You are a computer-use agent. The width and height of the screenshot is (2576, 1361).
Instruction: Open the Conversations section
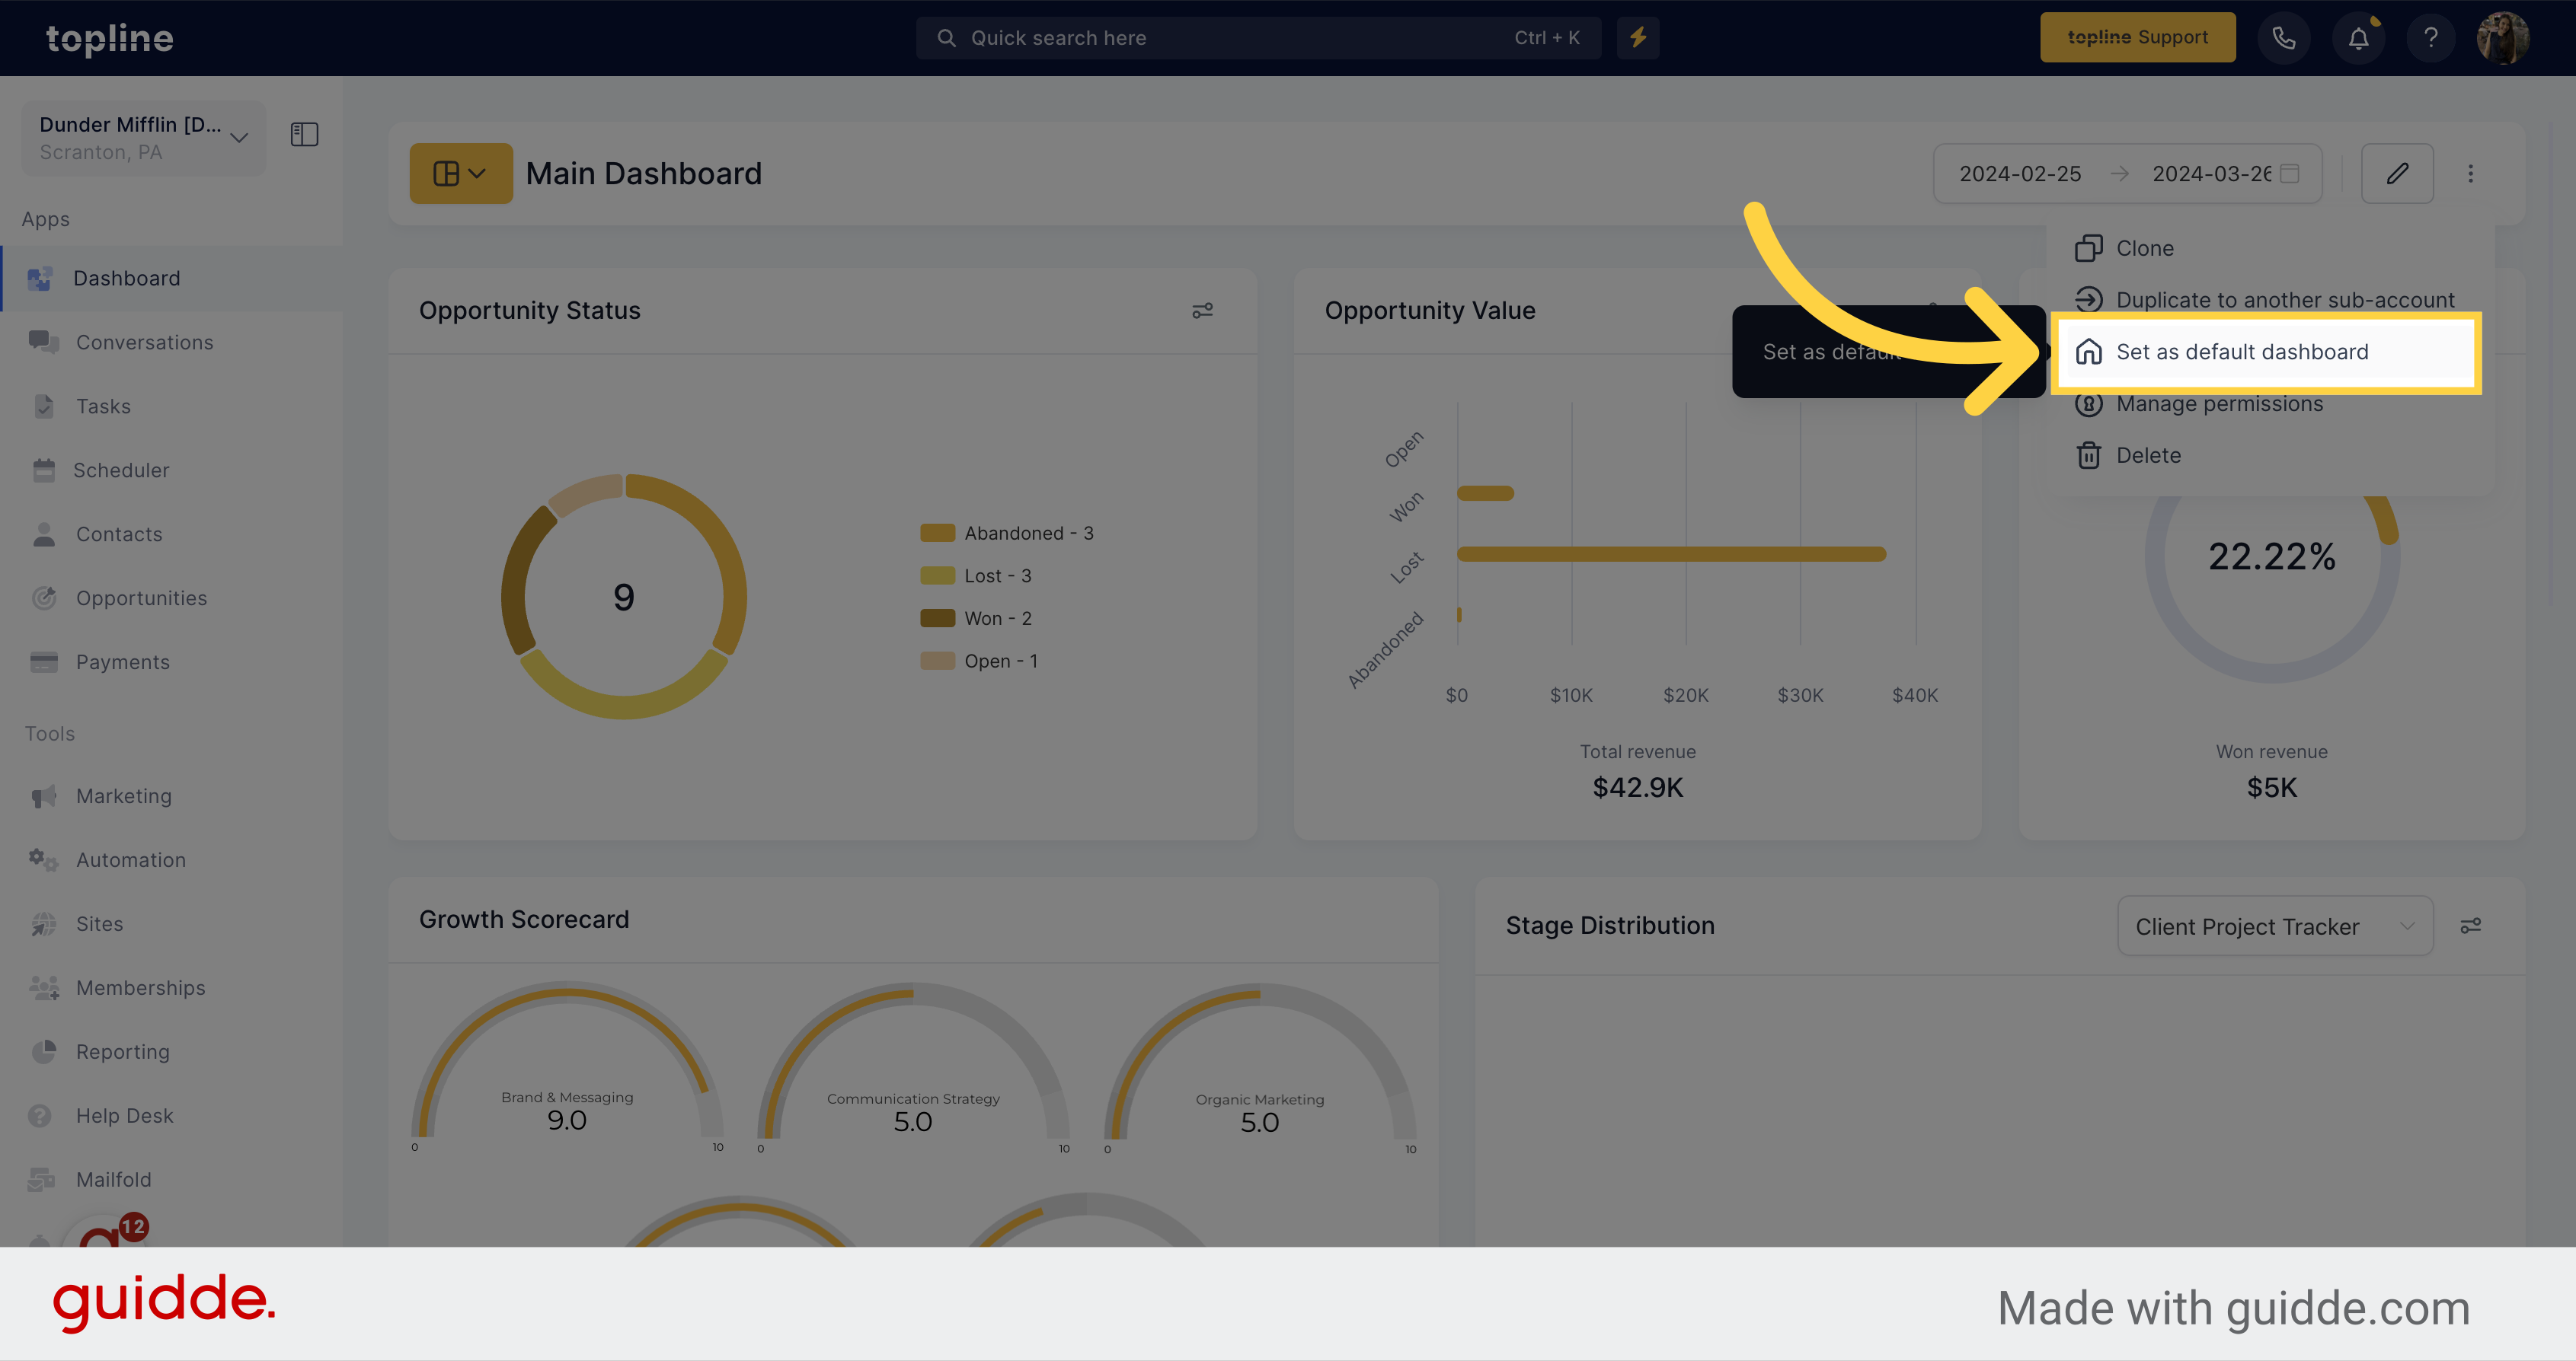point(145,341)
